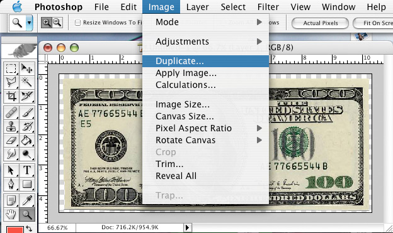The image size is (393, 233).
Task: Select the Smudge tool
Action: click(x=11, y=154)
